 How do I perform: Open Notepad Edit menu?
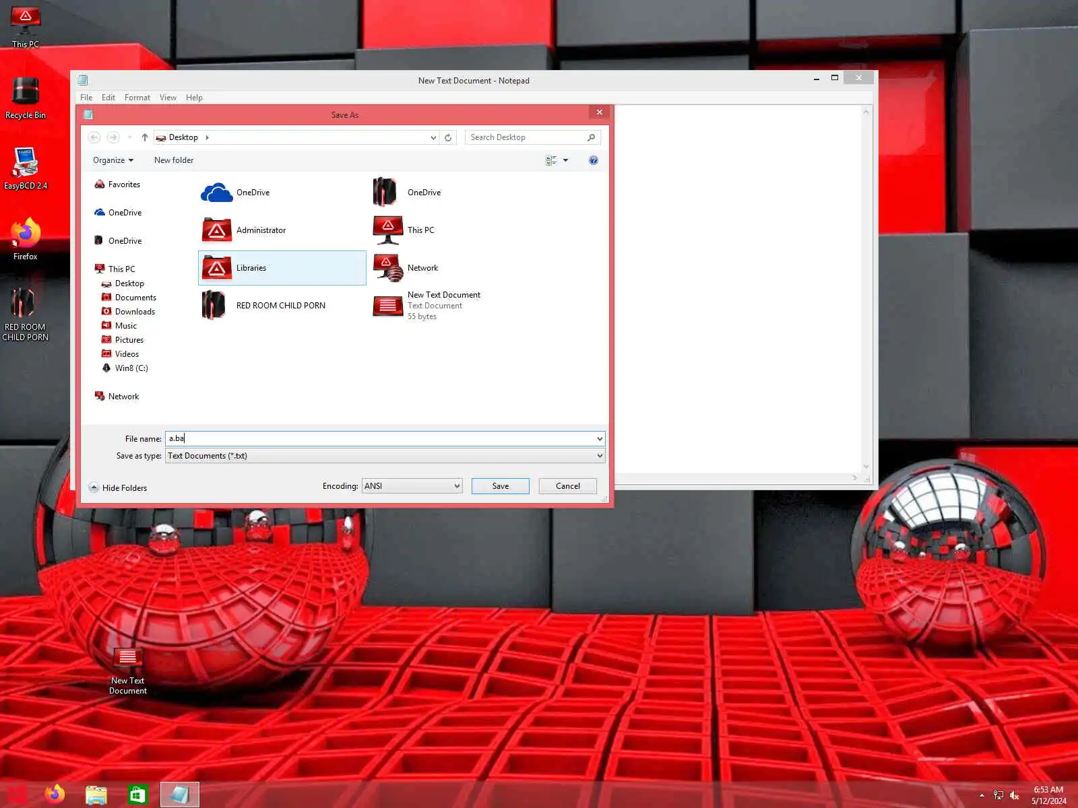pos(108,98)
